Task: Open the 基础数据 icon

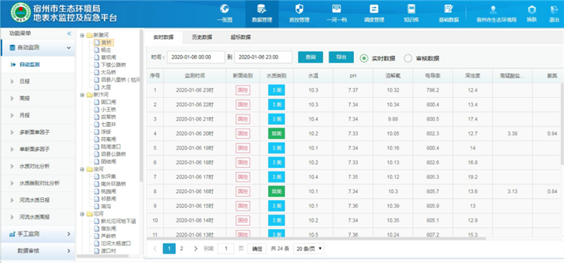Action: pos(448,8)
